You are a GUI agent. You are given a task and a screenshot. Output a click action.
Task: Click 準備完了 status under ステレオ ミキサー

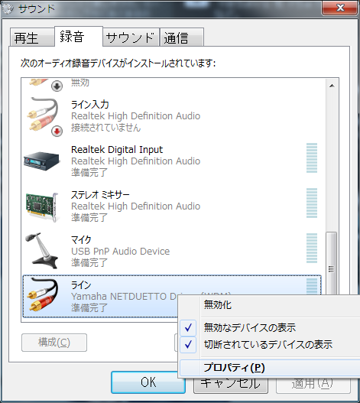tap(89, 217)
